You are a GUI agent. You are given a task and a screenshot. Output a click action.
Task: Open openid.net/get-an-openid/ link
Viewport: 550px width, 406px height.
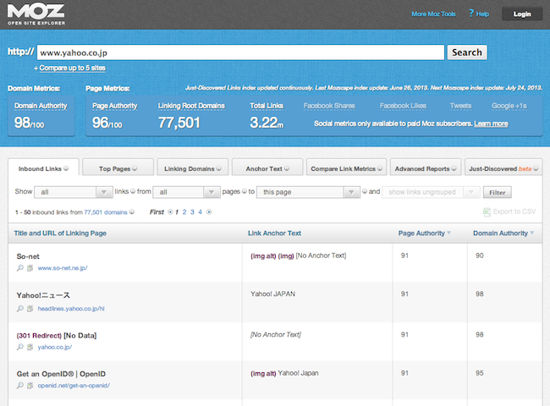(74, 386)
